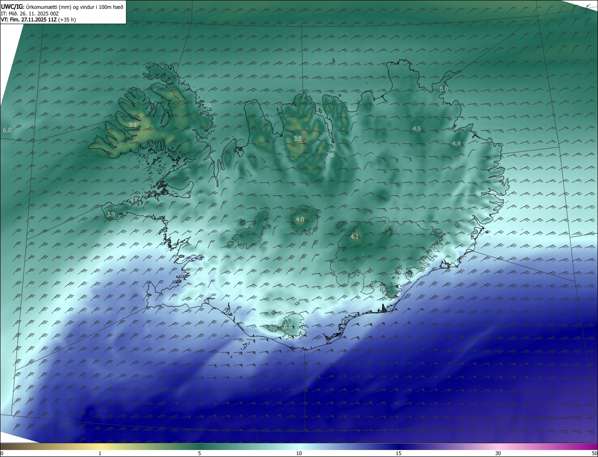598x457 pixels.
Task: Click the title line starting 'UWC/IG: Úrkomumætti (mm)'
Action: (62, 7)
